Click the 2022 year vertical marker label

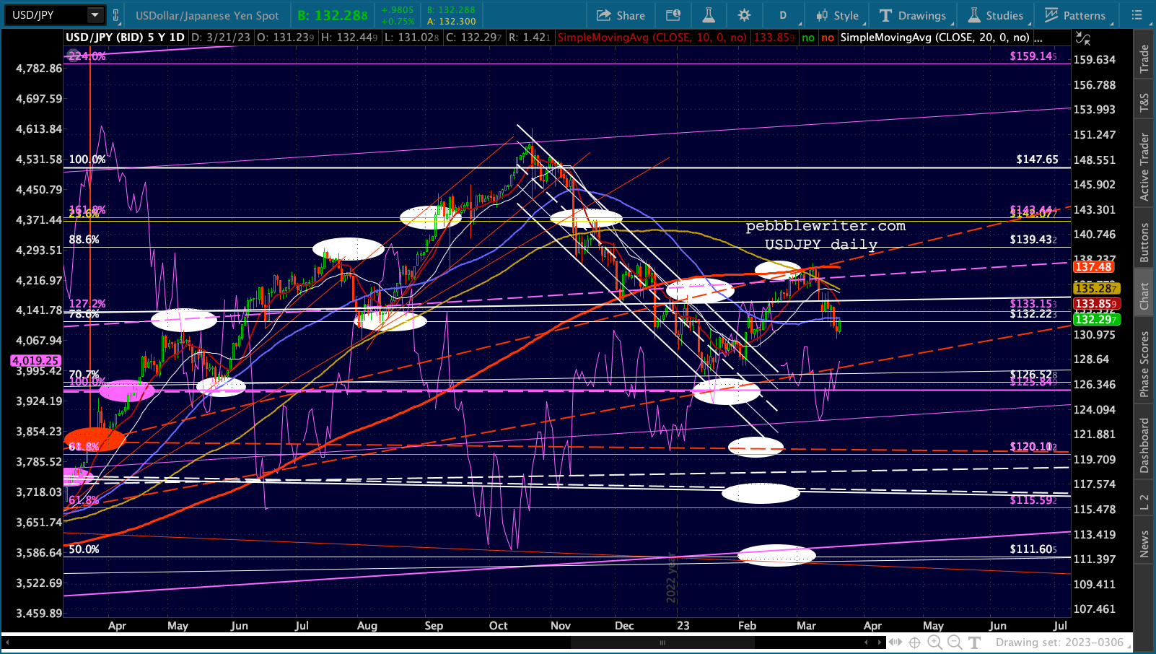click(671, 578)
